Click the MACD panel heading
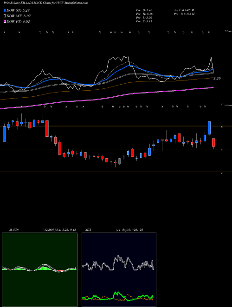The width and height of the screenshot is (232, 307). 13,230
